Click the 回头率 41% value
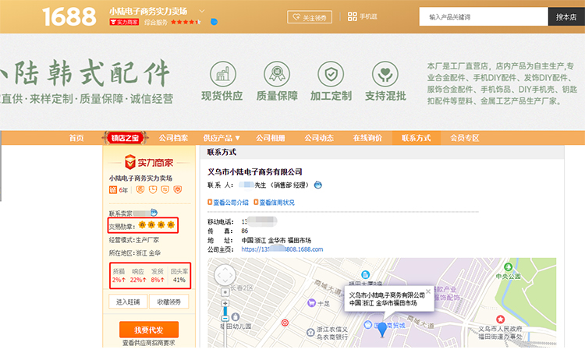 point(179,280)
